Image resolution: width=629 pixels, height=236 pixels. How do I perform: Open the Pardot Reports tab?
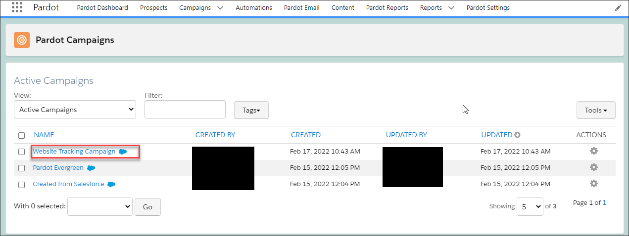(387, 8)
